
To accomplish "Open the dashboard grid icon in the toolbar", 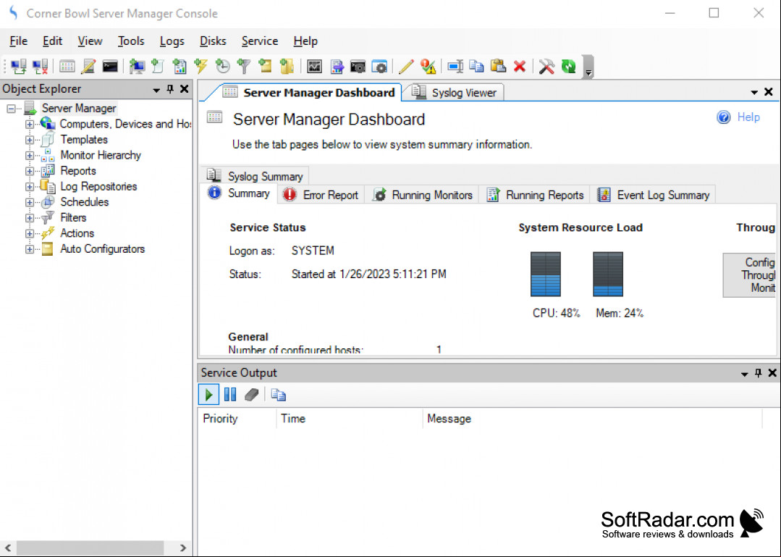I will pyautogui.click(x=67, y=66).
